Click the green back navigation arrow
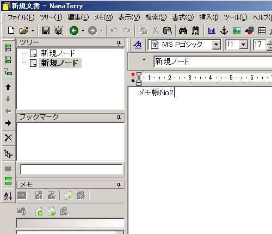The height and width of the screenshot is (234, 272). tap(74, 30)
